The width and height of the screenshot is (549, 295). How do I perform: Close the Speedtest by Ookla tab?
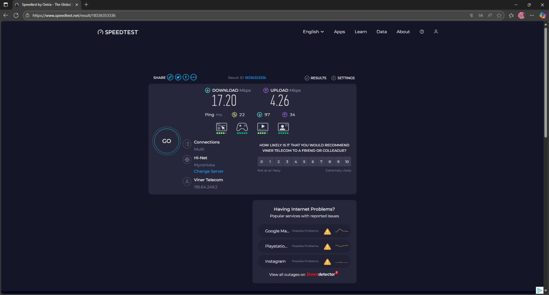point(77,5)
